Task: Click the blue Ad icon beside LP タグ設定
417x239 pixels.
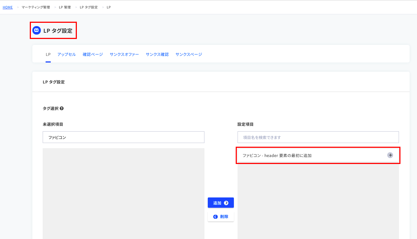Action: [x=36, y=30]
